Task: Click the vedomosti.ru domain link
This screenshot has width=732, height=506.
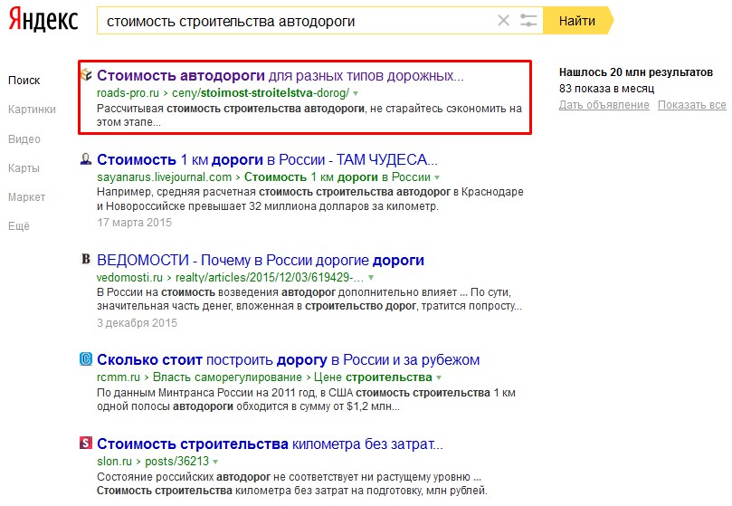Action: 129,277
